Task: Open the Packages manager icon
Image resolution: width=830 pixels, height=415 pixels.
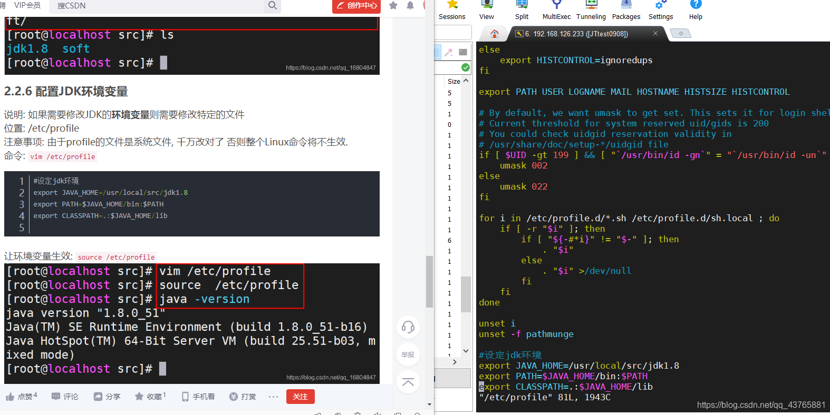Action: coord(626,11)
